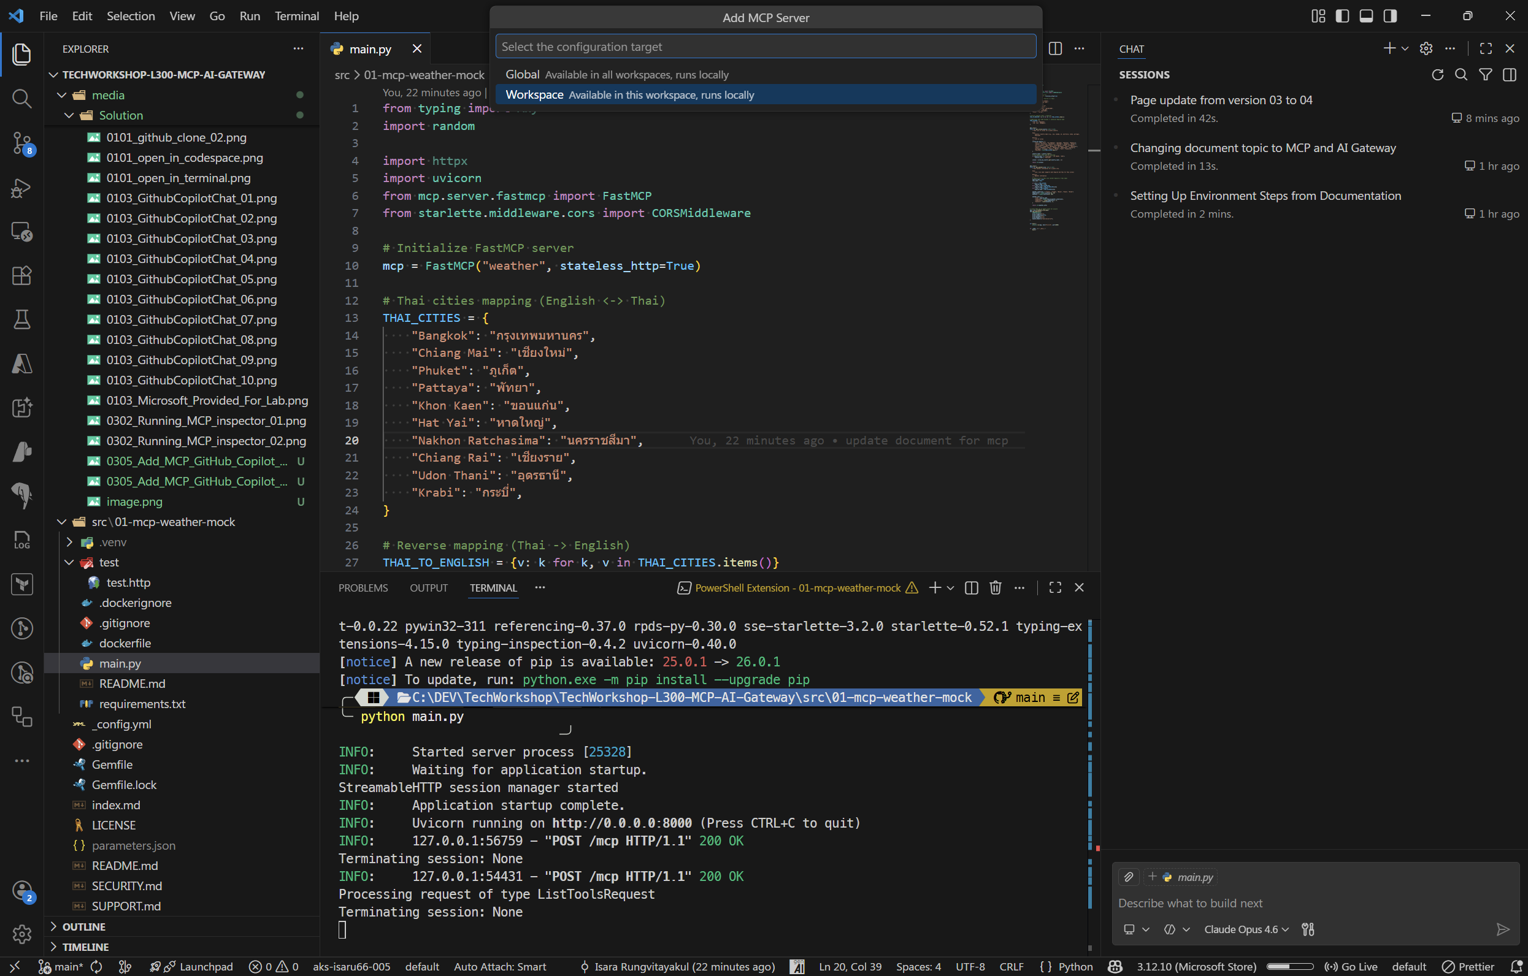Choose Workspace configuration target
The image size is (1528, 976).
tap(766, 94)
